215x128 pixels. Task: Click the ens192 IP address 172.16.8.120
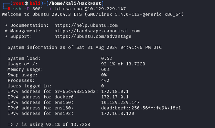[x=118, y=114]
